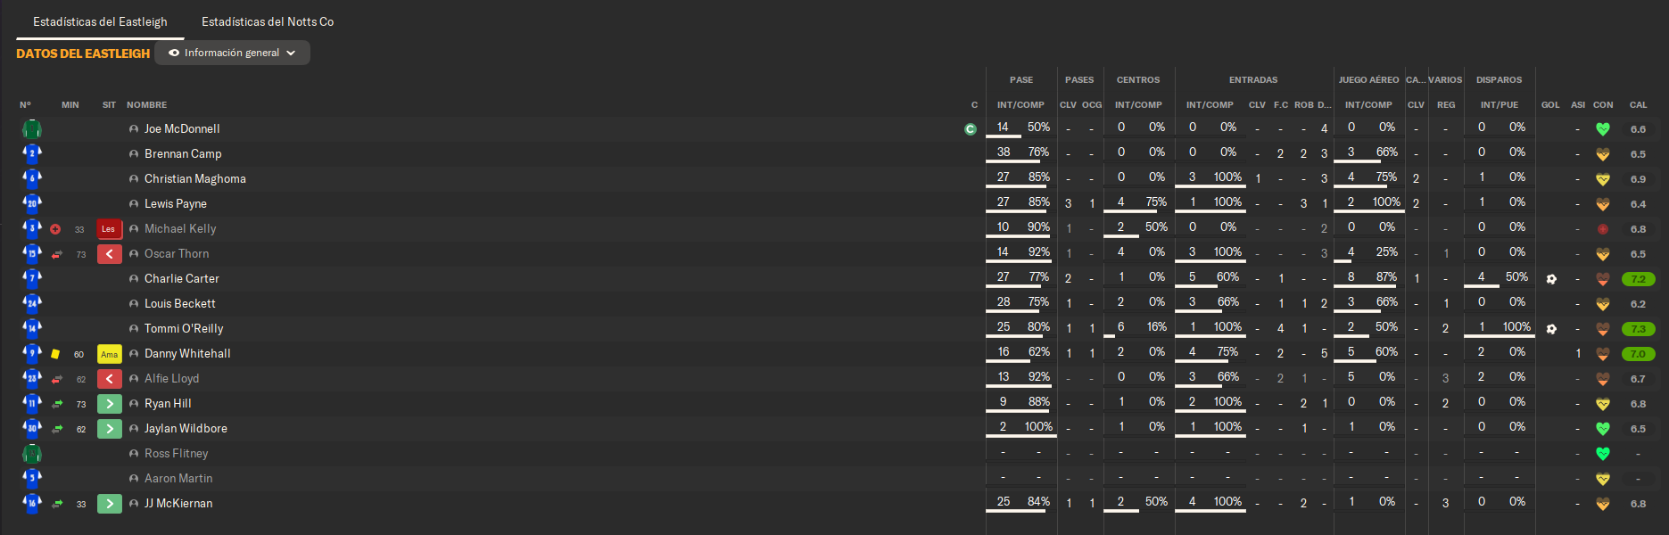The height and width of the screenshot is (535, 1669).
Task: Click Tommi O'Reilly's goal ball icon
Action: (1551, 329)
